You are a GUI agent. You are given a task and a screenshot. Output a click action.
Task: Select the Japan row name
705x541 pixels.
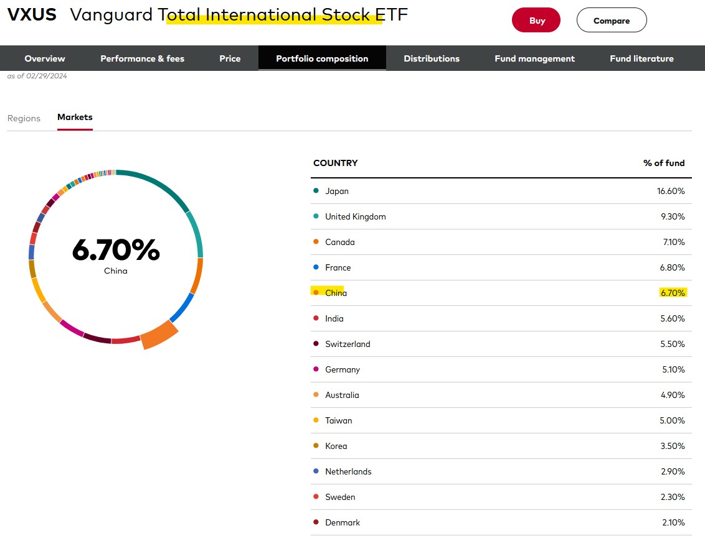[x=337, y=191]
